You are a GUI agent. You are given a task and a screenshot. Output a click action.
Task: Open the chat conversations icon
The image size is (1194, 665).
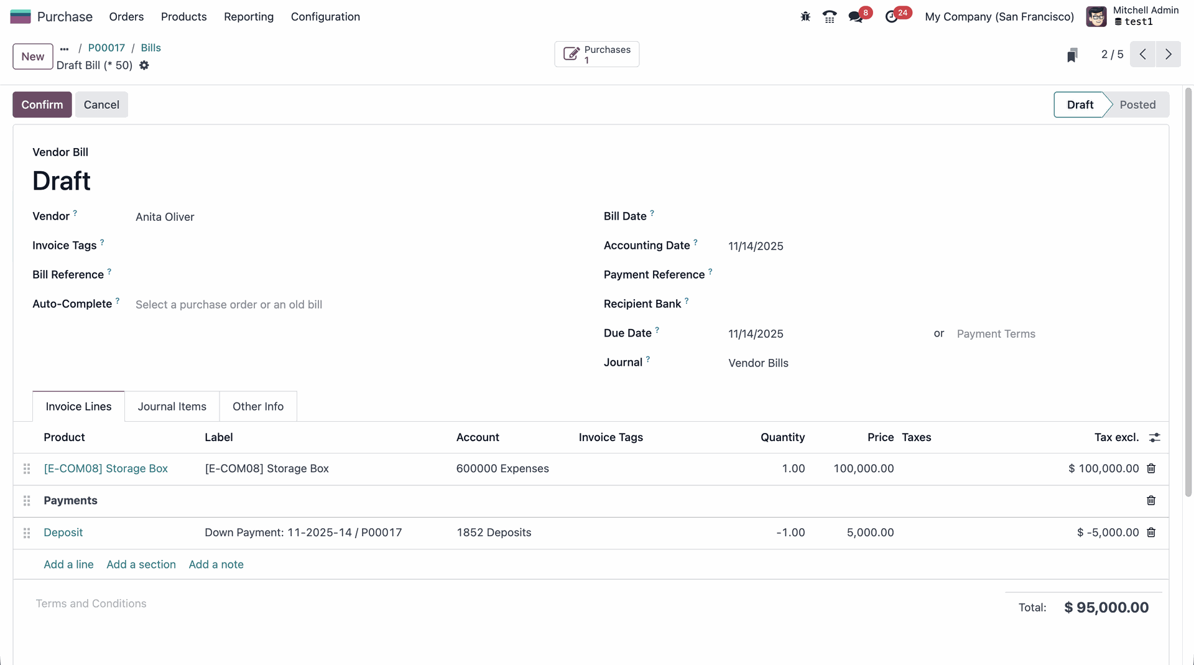[x=856, y=17]
